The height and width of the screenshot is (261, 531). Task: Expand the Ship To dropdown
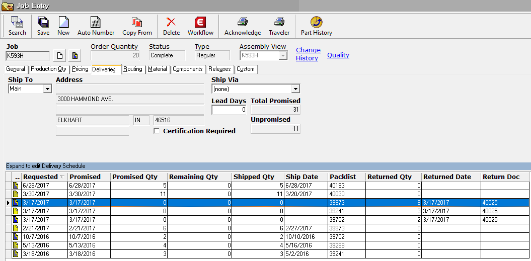point(47,89)
